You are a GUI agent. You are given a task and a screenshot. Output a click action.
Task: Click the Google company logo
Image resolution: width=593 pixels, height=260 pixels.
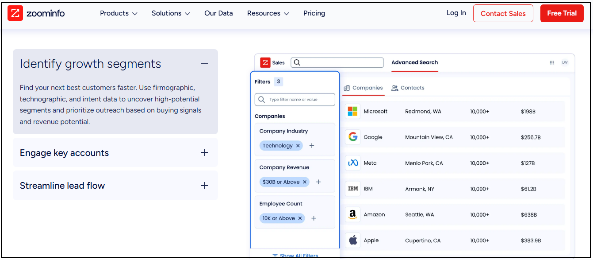(x=352, y=137)
